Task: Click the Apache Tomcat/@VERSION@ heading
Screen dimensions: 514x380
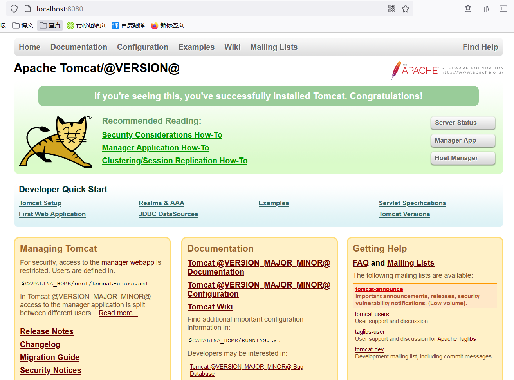Action: pyautogui.click(x=97, y=68)
